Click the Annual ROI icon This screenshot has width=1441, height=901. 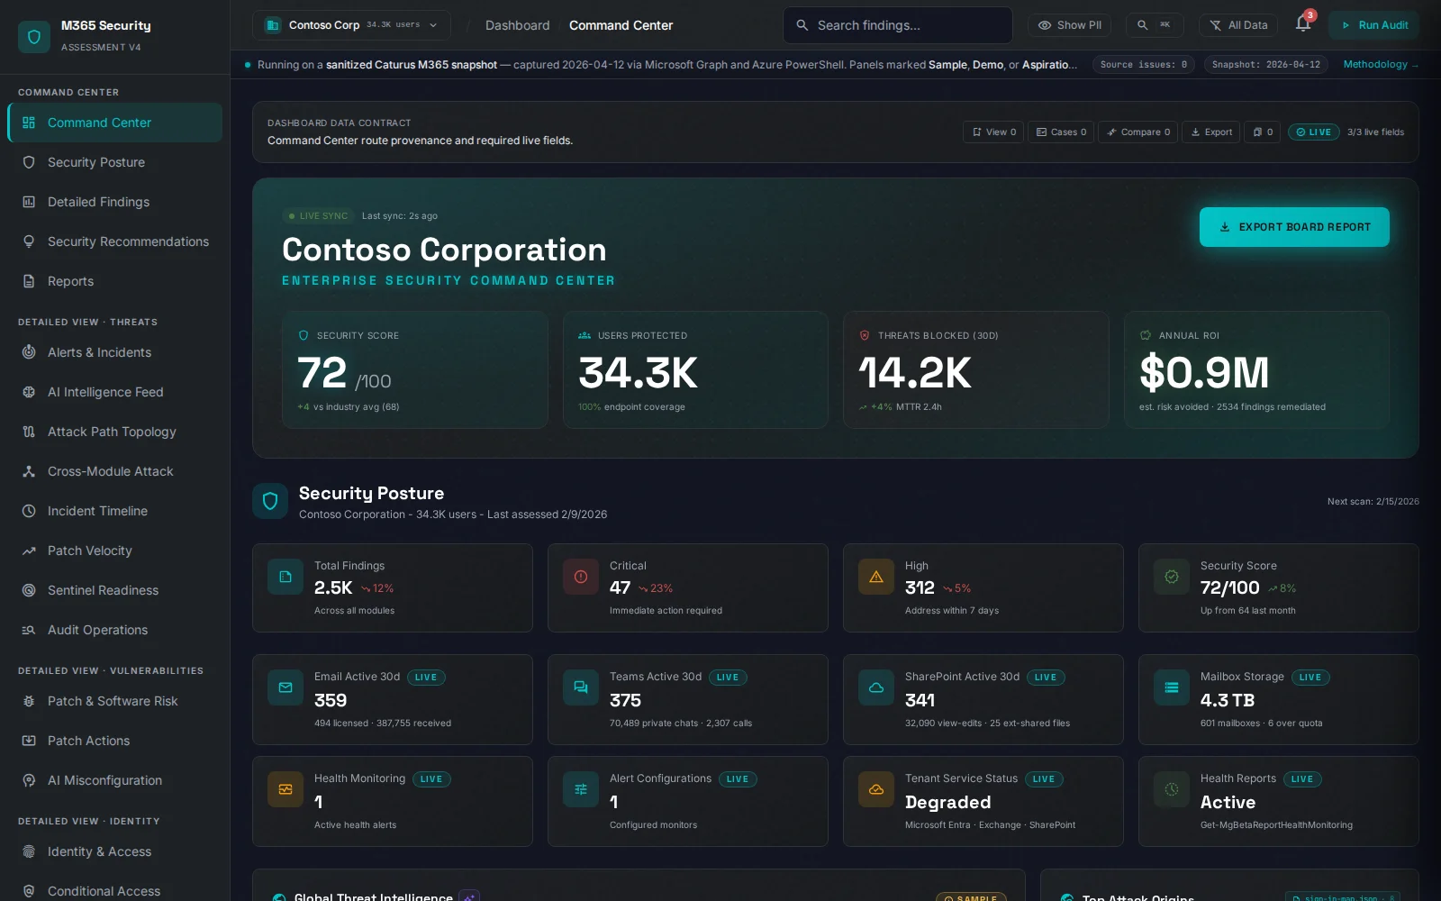(1146, 335)
